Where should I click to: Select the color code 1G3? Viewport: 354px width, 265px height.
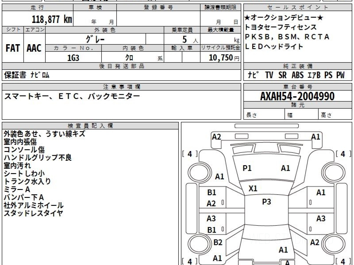[73, 58]
